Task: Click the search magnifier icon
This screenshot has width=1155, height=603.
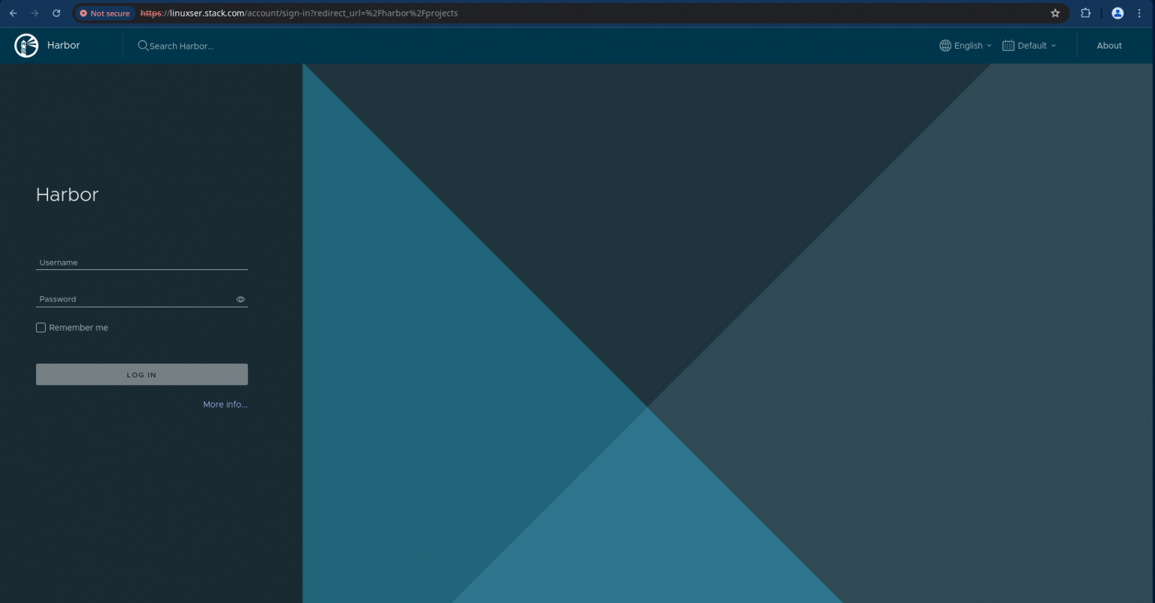Action: point(143,46)
